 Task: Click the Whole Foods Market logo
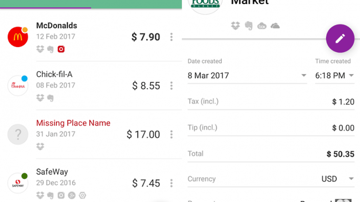pyautogui.click(x=205, y=4)
